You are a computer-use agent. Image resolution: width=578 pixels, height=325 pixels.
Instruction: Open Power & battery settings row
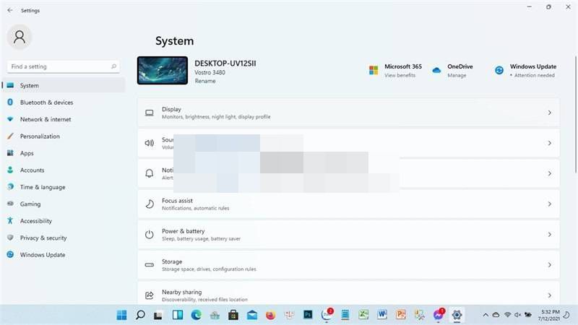coord(348,235)
